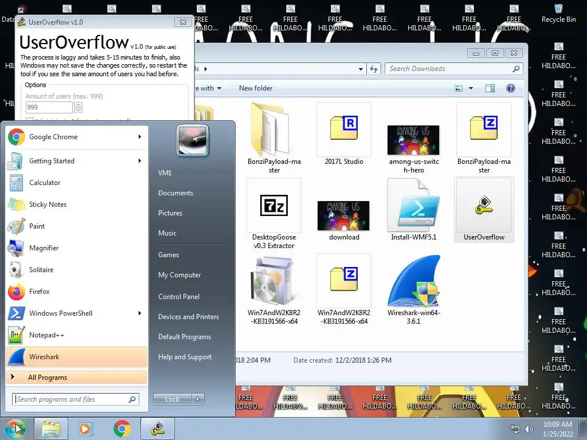Image resolution: width=587 pixels, height=440 pixels.
Task: Click the volume speaker tray icon
Action: point(529,429)
